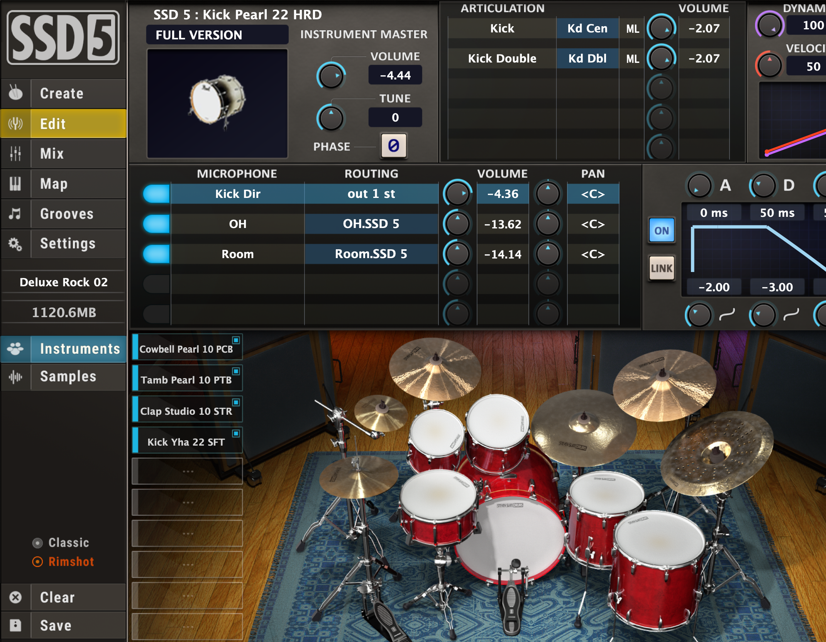
Task: Click the Save disk icon
Action: 15,625
